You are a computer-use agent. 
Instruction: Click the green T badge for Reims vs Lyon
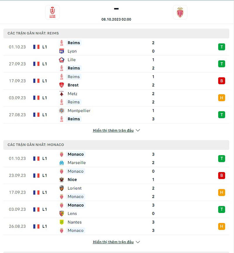point(221,47)
